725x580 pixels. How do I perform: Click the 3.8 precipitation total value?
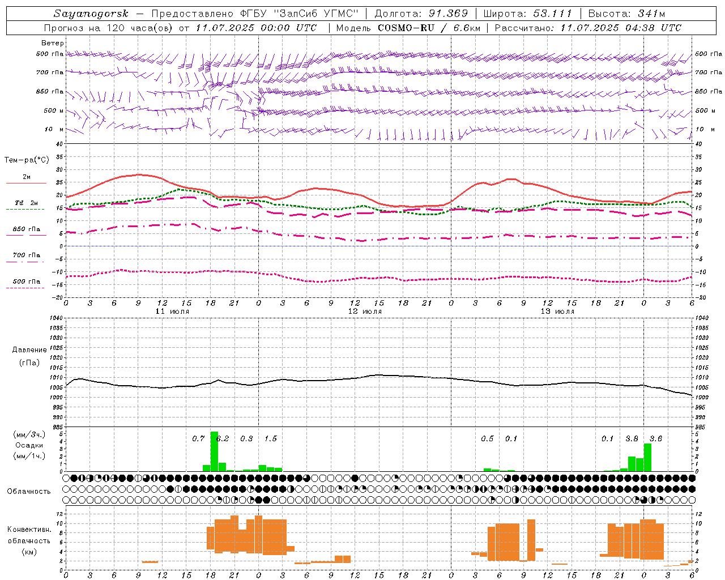click(x=632, y=439)
